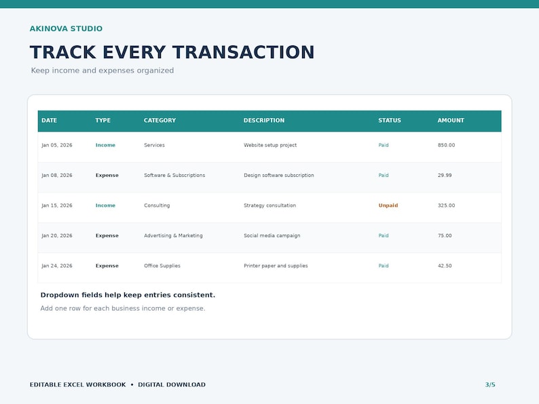Click the EDITABLE EXCEL WORKBOOK footer text
Viewport: 539px width, 404px height.
(77, 385)
